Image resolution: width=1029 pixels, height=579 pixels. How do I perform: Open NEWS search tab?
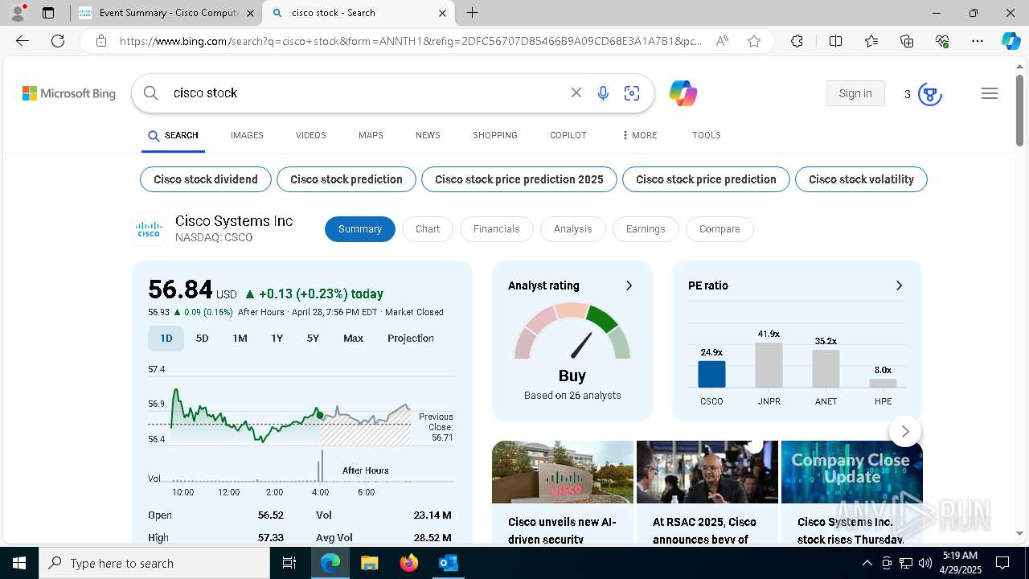pos(428,135)
